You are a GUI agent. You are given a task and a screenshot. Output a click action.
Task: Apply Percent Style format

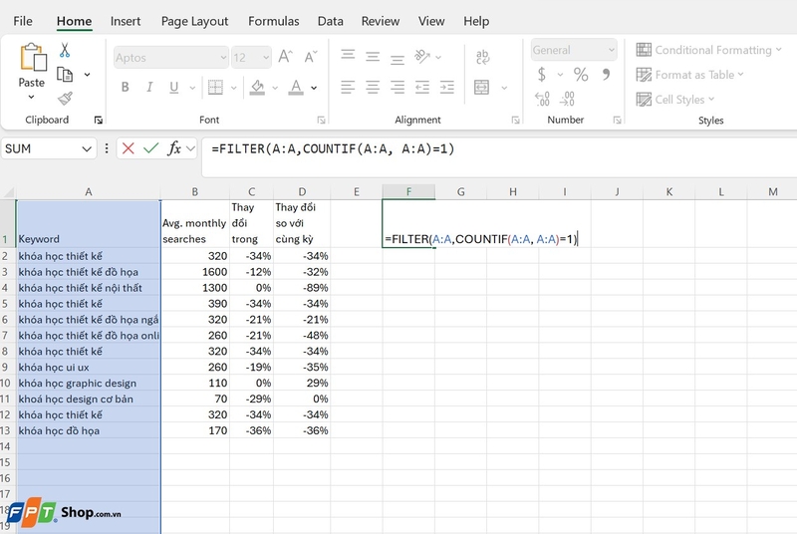581,75
